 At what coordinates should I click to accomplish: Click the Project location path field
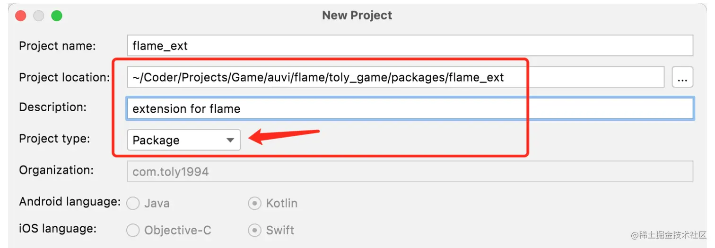(x=395, y=77)
